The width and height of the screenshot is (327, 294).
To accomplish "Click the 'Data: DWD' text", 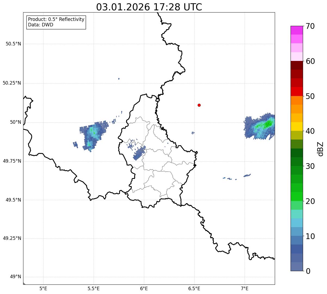I will tap(41, 25).
